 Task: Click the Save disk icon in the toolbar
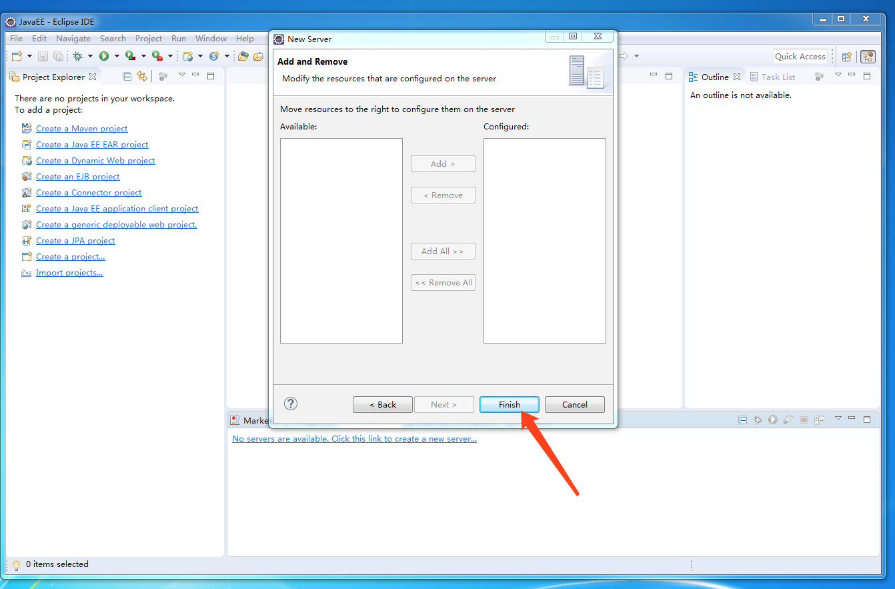coord(43,56)
